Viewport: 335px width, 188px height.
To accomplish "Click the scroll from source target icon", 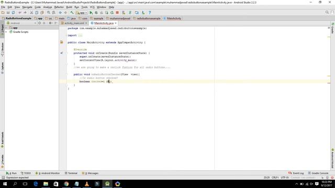I will click(x=40, y=23).
